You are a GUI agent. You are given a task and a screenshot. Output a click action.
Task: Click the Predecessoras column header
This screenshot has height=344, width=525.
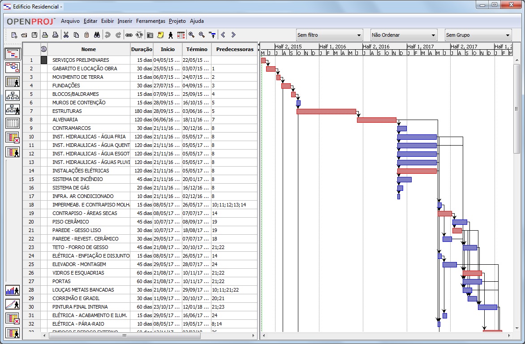[235, 49]
